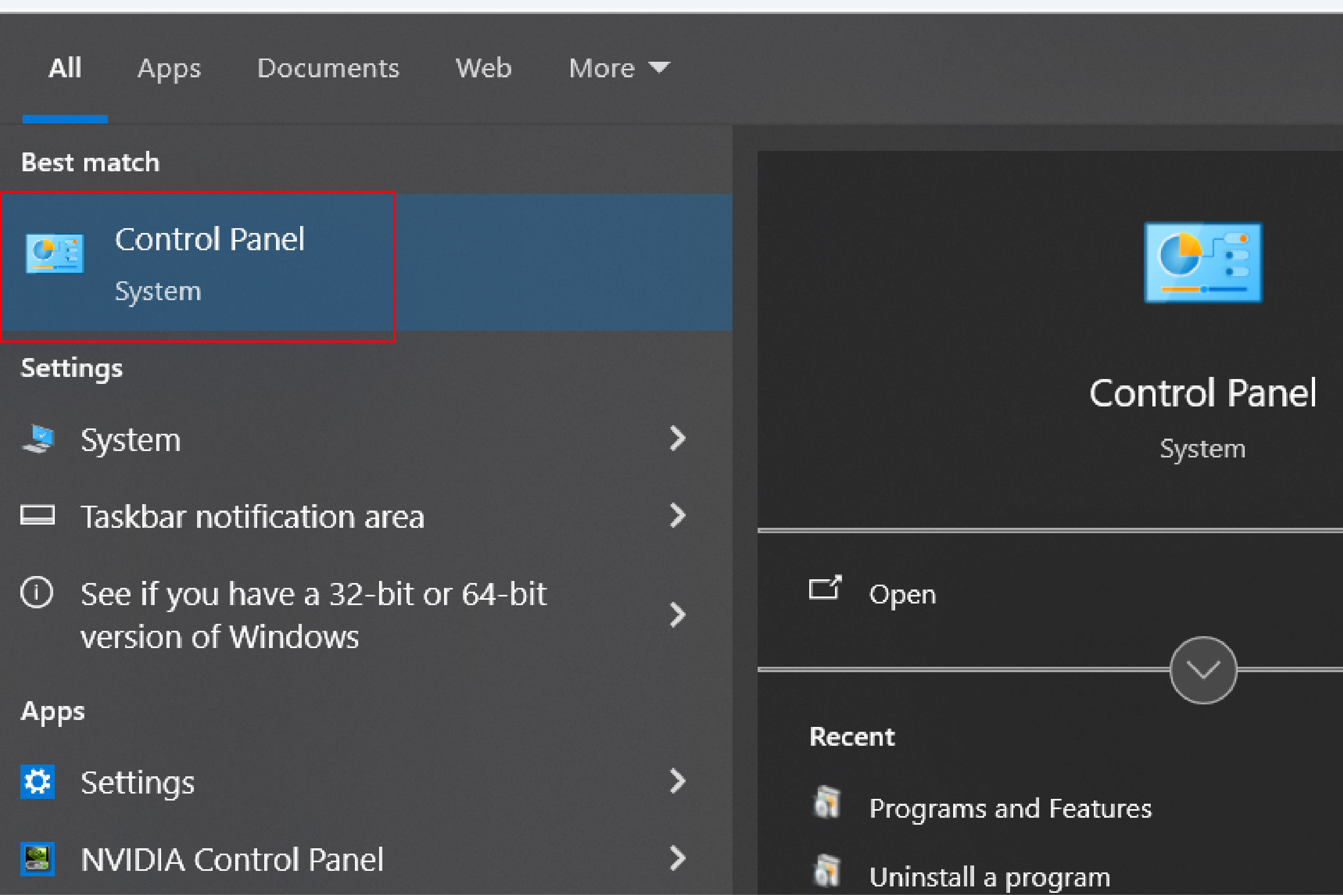Open the Control Panel best match result
This screenshot has width=1343, height=895.
pos(366,262)
